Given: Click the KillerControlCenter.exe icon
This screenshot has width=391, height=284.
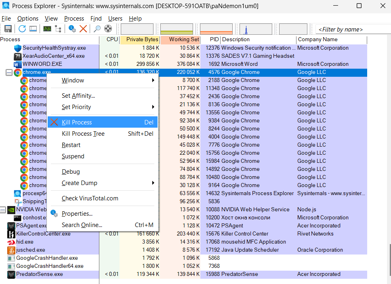Looking at the screenshot, I should pos(11,234).
